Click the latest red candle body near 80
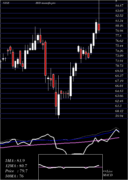This screenshot has width=128, height=180. click(99, 27)
